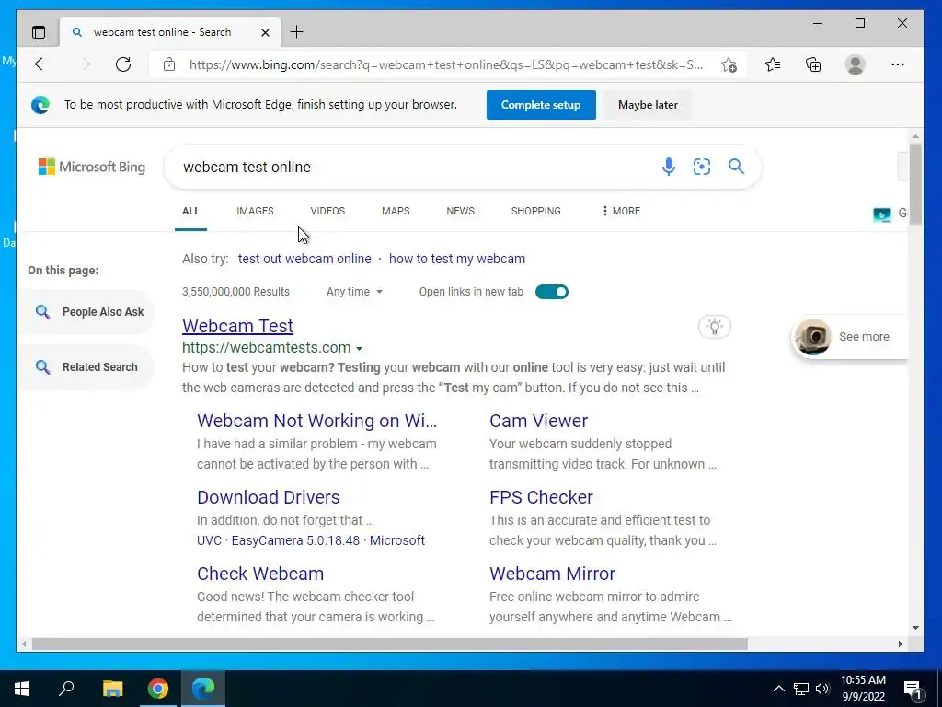Open the Webcam Test result link

238,325
